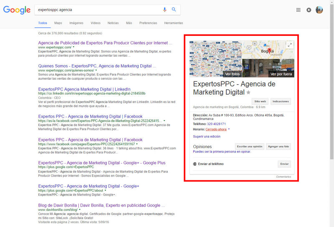
Task: Expand arrow beside +ExpertosPPC/about URL
Action: click(x=106, y=190)
